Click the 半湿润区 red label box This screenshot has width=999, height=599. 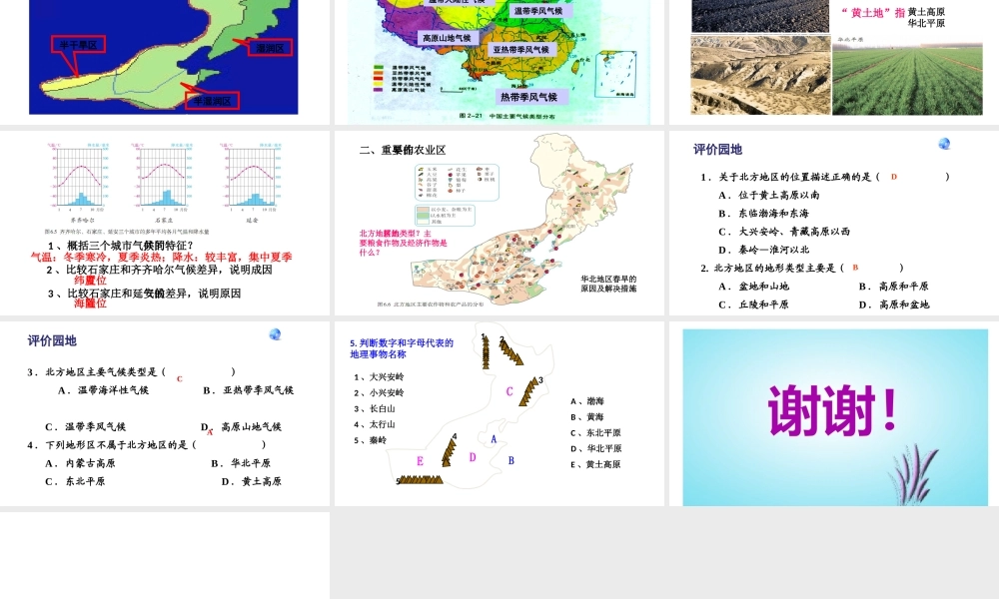coord(212,101)
